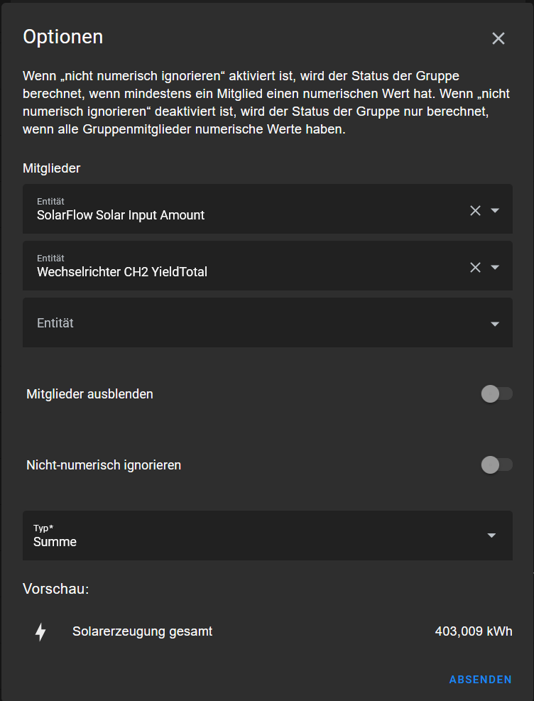Click the lightning bolt icon in preview
534x701 pixels.
(x=40, y=631)
